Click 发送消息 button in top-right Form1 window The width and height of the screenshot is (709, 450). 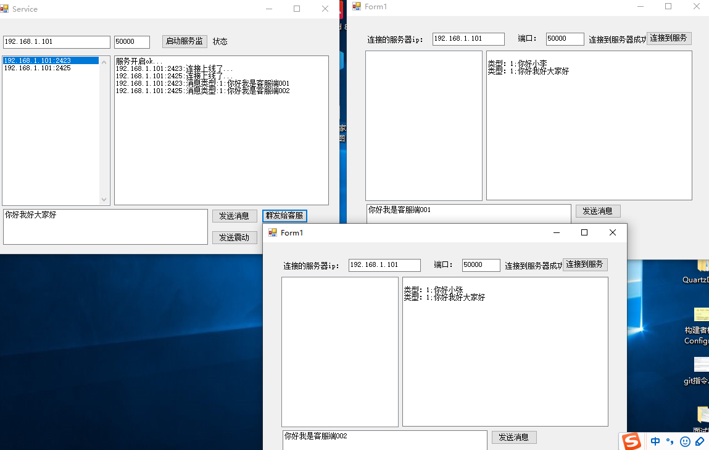(598, 211)
